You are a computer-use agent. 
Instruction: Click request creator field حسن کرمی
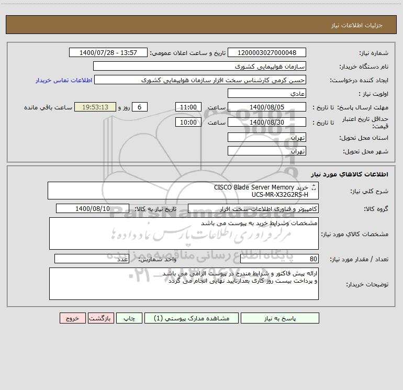(200, 80)
